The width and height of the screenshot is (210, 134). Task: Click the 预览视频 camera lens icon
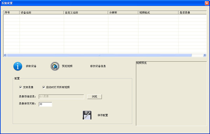pos(55,66)
